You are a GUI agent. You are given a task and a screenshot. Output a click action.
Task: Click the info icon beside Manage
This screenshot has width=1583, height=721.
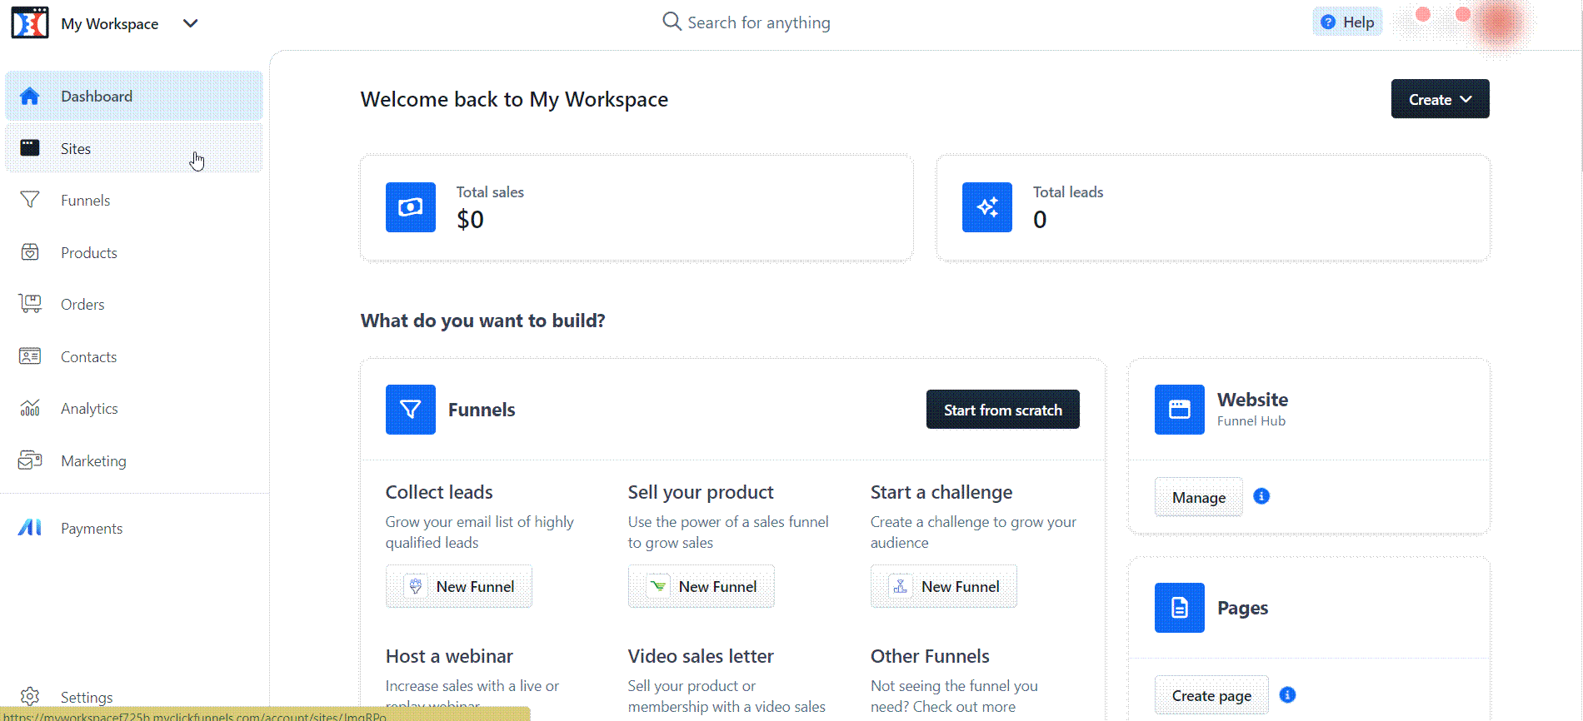tap(1261, 496)
